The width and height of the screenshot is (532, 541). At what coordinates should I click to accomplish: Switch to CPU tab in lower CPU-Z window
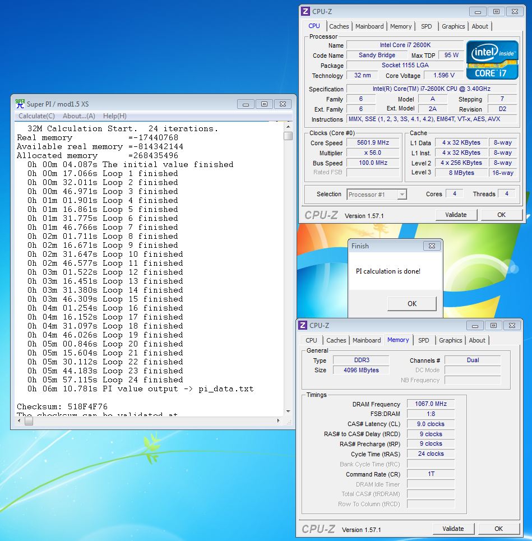tap(311, 340)
